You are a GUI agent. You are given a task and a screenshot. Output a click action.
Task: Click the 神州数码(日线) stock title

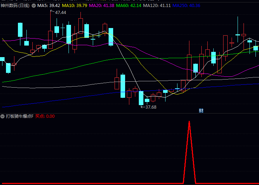[15, 6]
